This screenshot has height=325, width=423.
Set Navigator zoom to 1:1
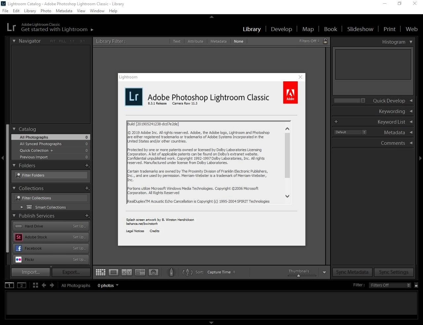pyautogui.click(x=72, y=41)
